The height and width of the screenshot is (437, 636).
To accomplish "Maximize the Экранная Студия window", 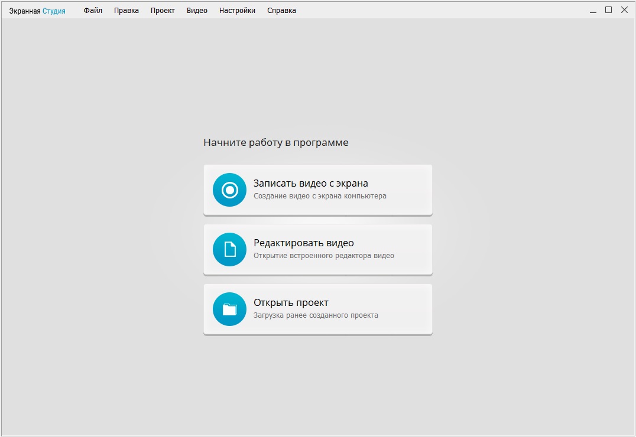I will [608, 10].
